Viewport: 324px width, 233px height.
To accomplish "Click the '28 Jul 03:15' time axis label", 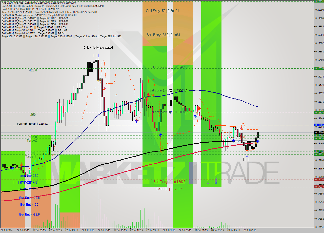I will [217, 230].
